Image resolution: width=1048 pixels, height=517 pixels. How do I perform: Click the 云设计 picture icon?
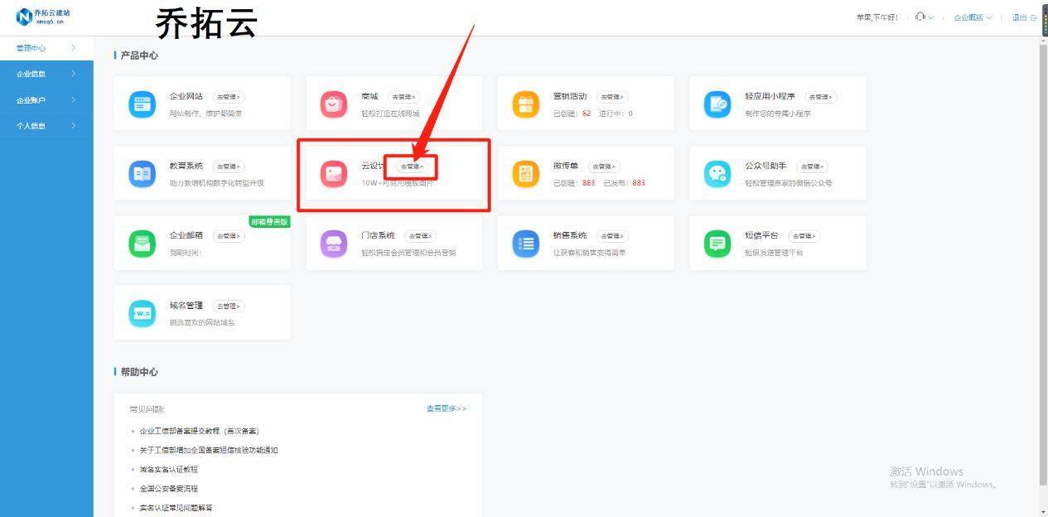[x=334, y=174]
